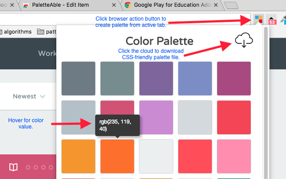286x179 pixels.
Task: Pick the periwinkle blue swatch
Action: [195, 78]
